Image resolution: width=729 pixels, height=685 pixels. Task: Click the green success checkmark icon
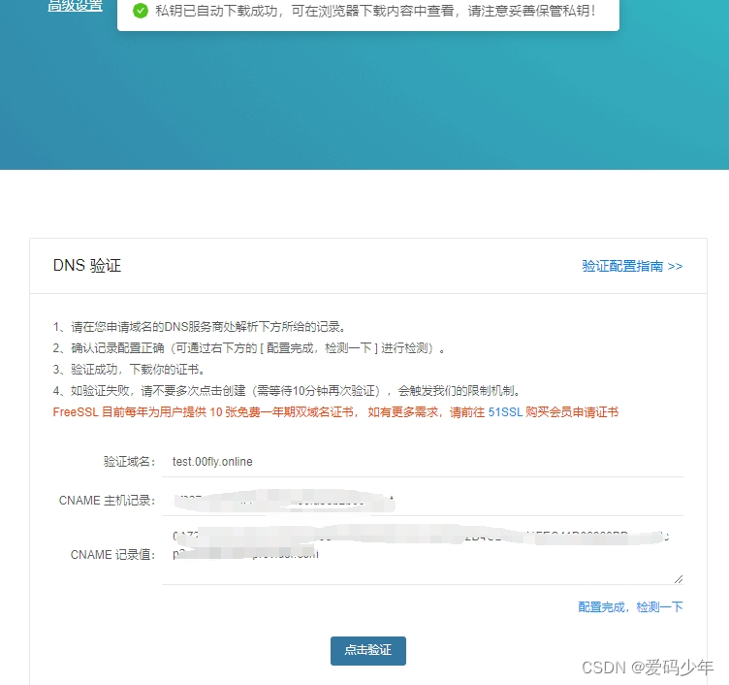pos(141,11)
